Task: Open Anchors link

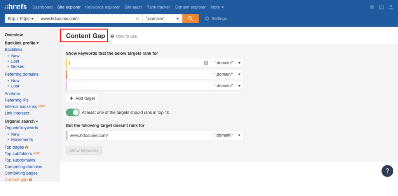Action: point(12,94)
